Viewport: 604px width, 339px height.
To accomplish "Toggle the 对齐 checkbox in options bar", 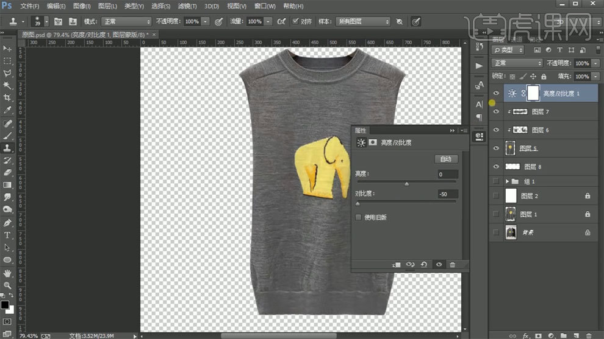I will 296,21.
